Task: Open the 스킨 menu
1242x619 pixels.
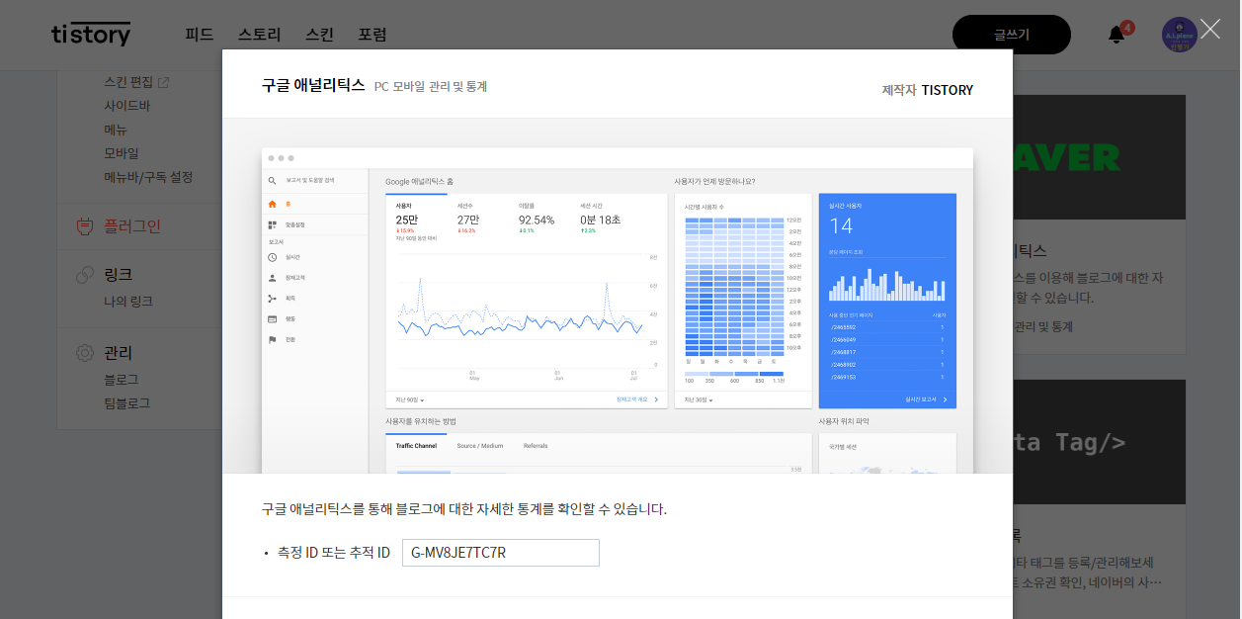Action: coord(319,35)
